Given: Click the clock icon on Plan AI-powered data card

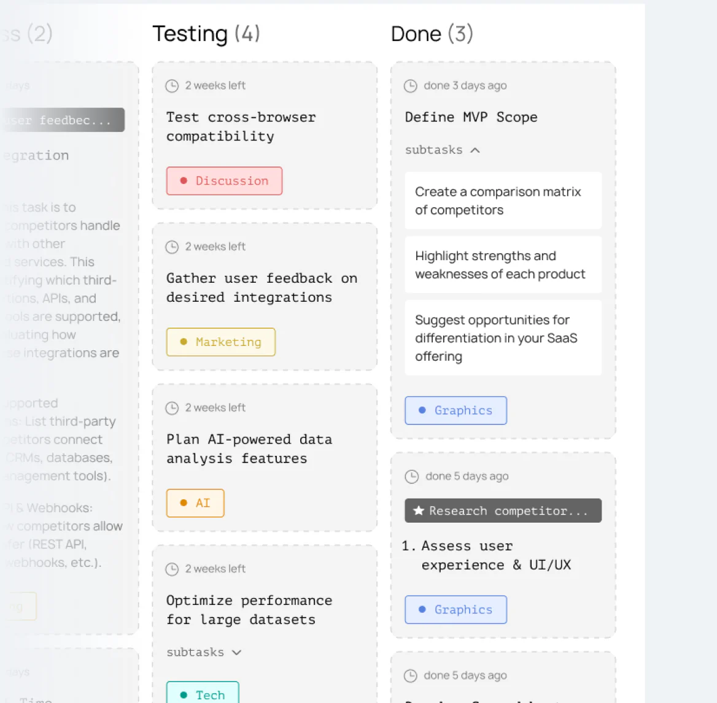Looking at the screenshot, I should 172,407.
